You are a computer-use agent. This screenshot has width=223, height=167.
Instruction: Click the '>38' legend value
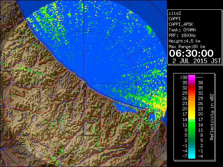[x=184, y=77]
